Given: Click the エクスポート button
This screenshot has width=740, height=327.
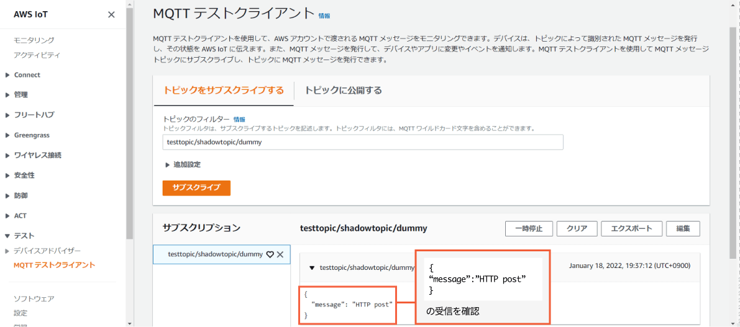Looking at the screenshot, I should (631, 228).
